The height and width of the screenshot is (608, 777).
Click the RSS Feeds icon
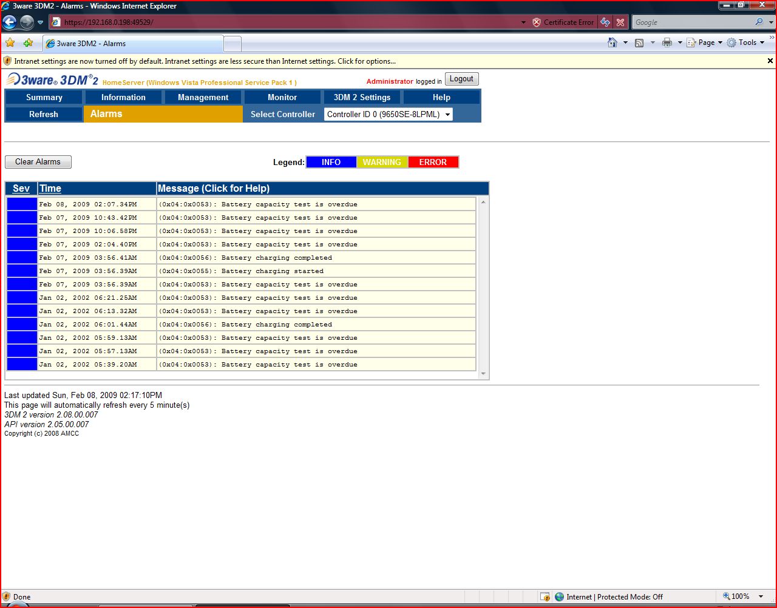coord(639,42)
